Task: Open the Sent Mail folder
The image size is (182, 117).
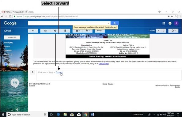Action: (x=8, y=51)
